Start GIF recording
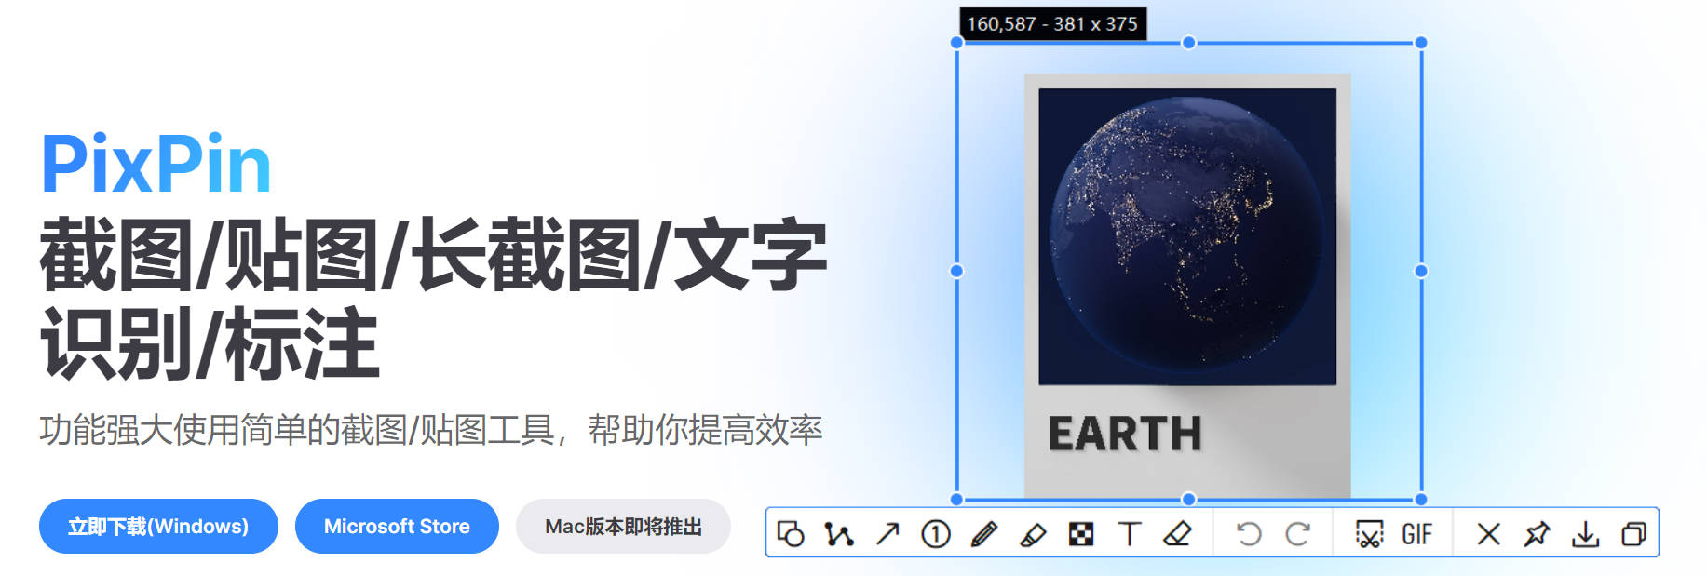The image size is (1707, 576). 1416,534
